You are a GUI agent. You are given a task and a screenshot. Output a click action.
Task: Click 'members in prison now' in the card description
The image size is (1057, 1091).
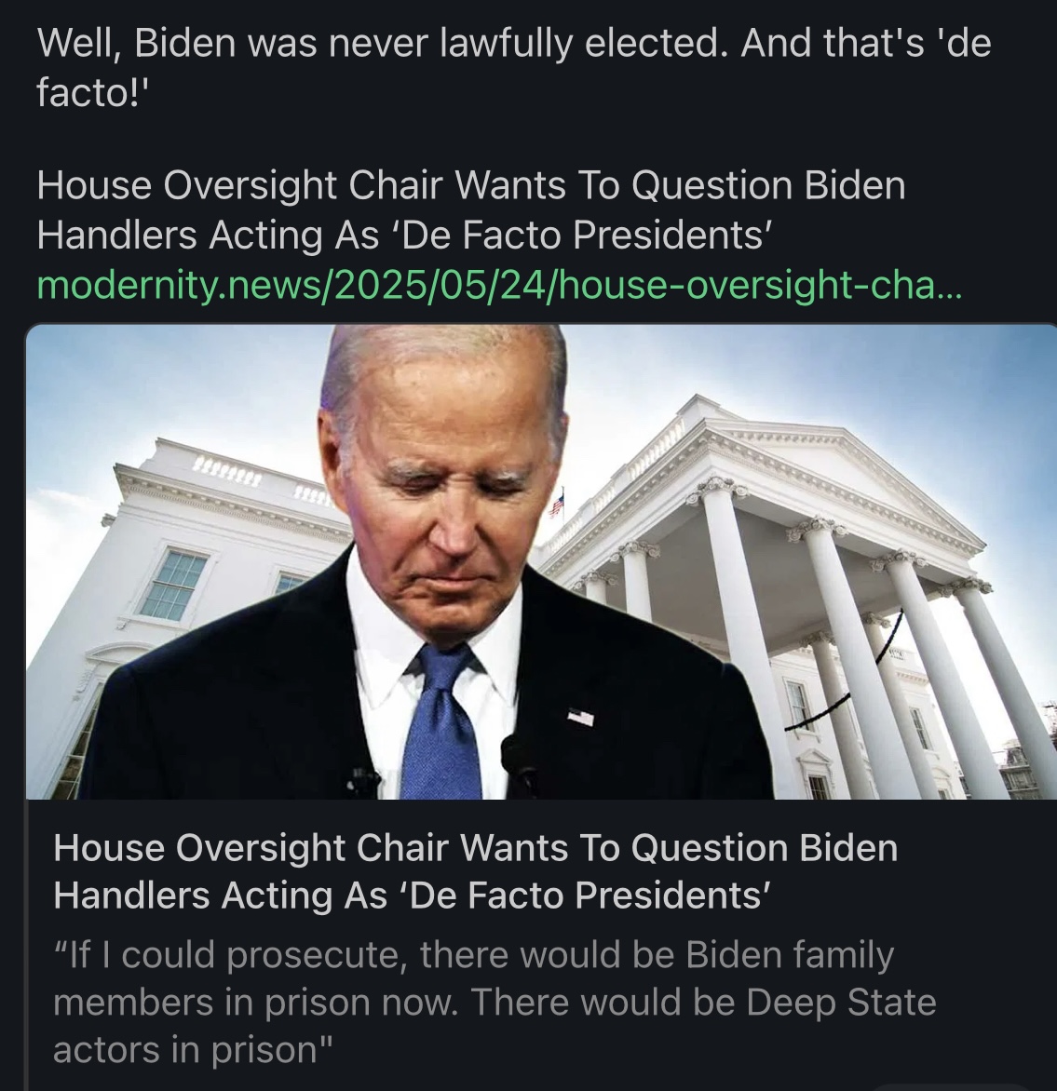point(255,1002)
